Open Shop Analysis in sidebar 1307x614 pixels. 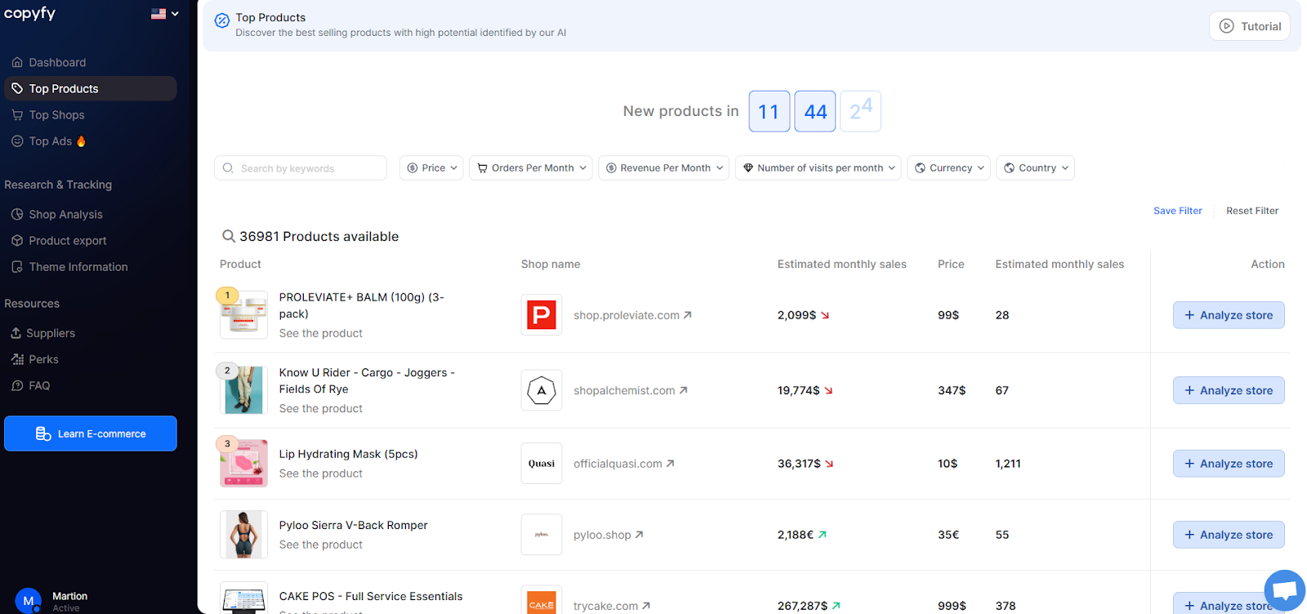(57, 214)
